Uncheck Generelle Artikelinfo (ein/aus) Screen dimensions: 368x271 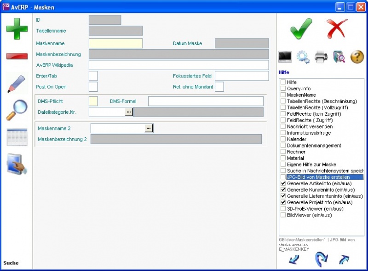click(x=283, y=183)
